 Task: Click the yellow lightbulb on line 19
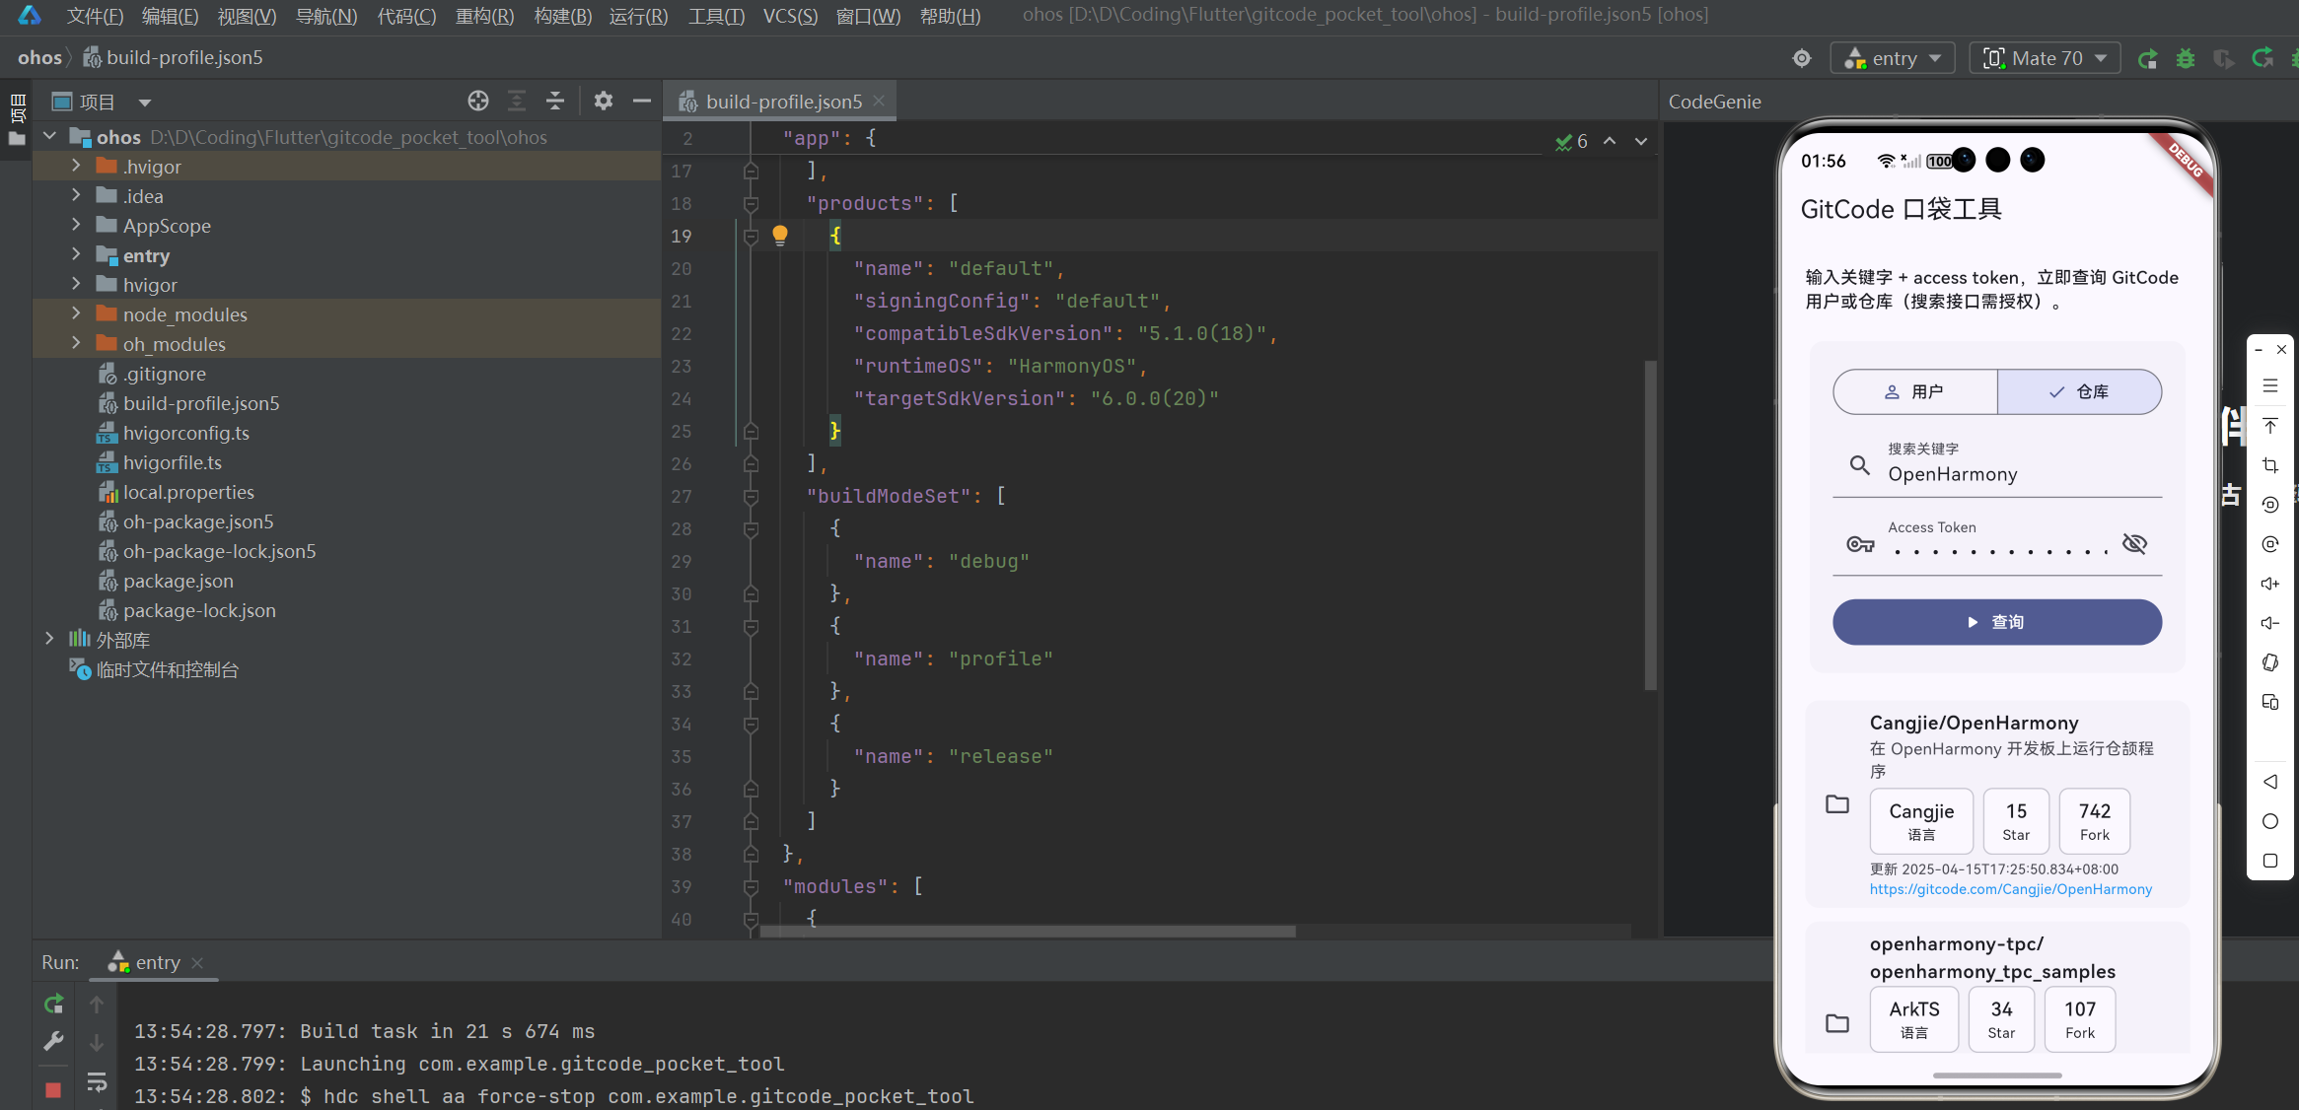tap(780, 235)
